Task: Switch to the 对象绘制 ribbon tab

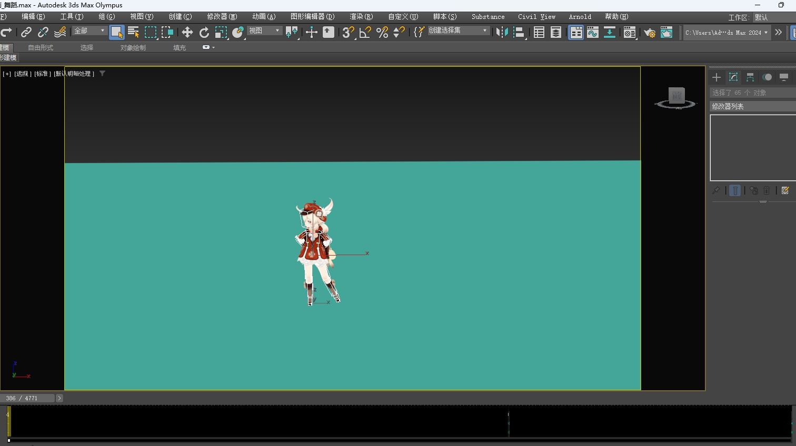Action: coord(133,47)
